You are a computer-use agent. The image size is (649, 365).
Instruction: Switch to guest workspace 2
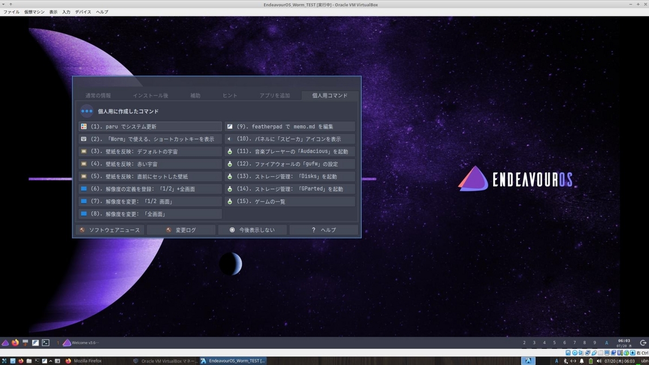[x=524, y=343]
